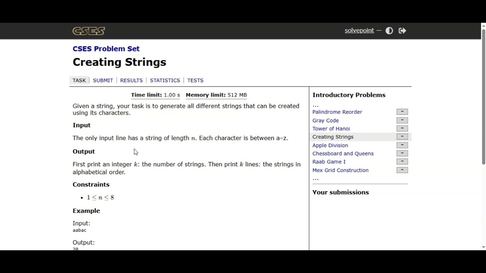Click the vertical scrollbar thumb
The height and width of the screenshot is (273, 486).
click(x=483, y=97)
